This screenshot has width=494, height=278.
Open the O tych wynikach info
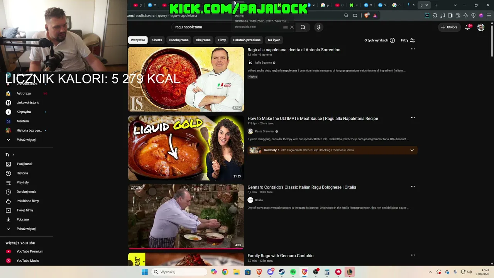point(379,40)
